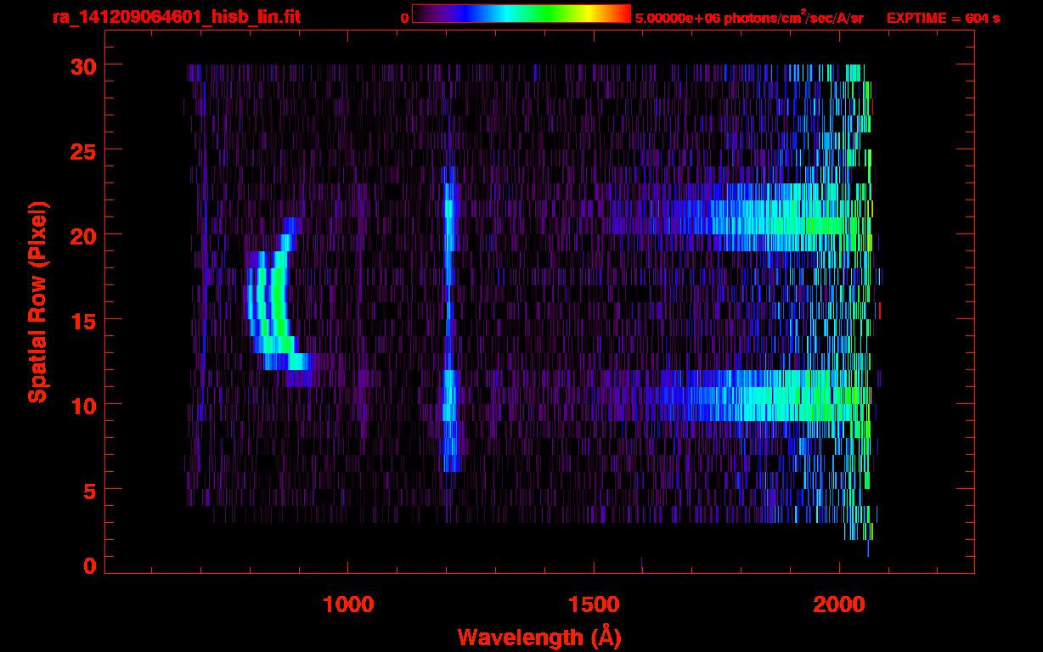The width and height of the screenshot is (1043, 652).
Task: Click the EXPTIME = 604 s text
Action: pos(943,18)
